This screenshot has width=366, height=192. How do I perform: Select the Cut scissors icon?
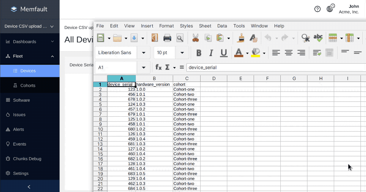click(x=195, y=38)
